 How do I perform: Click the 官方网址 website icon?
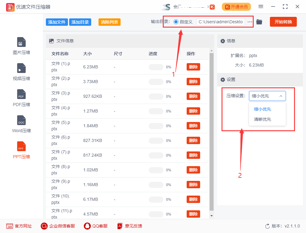[9, 226]
